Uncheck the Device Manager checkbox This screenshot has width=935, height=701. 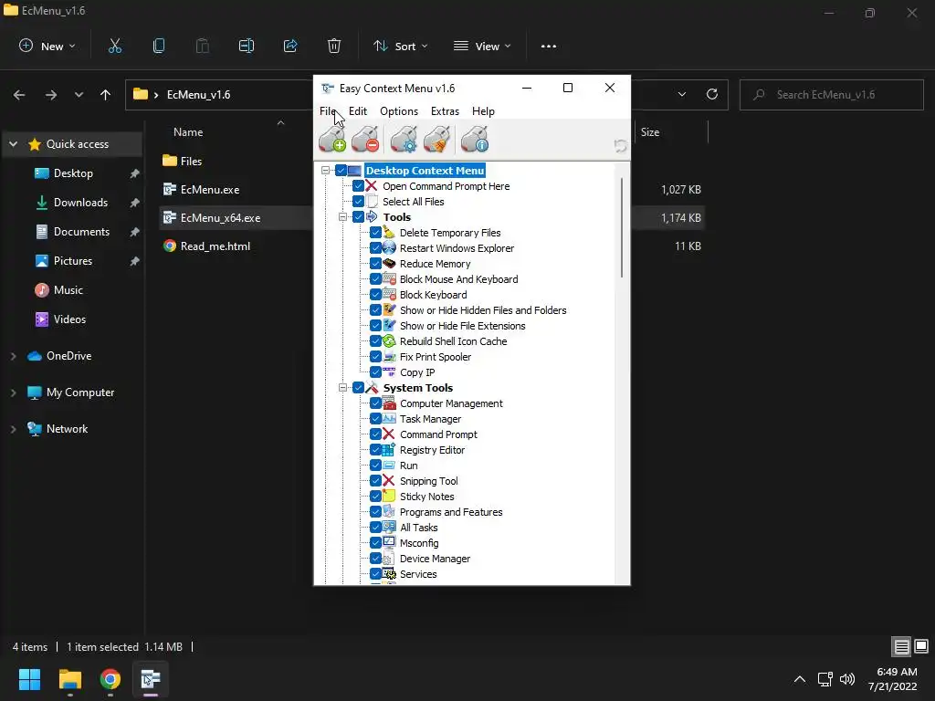click(x=375, y=559)
